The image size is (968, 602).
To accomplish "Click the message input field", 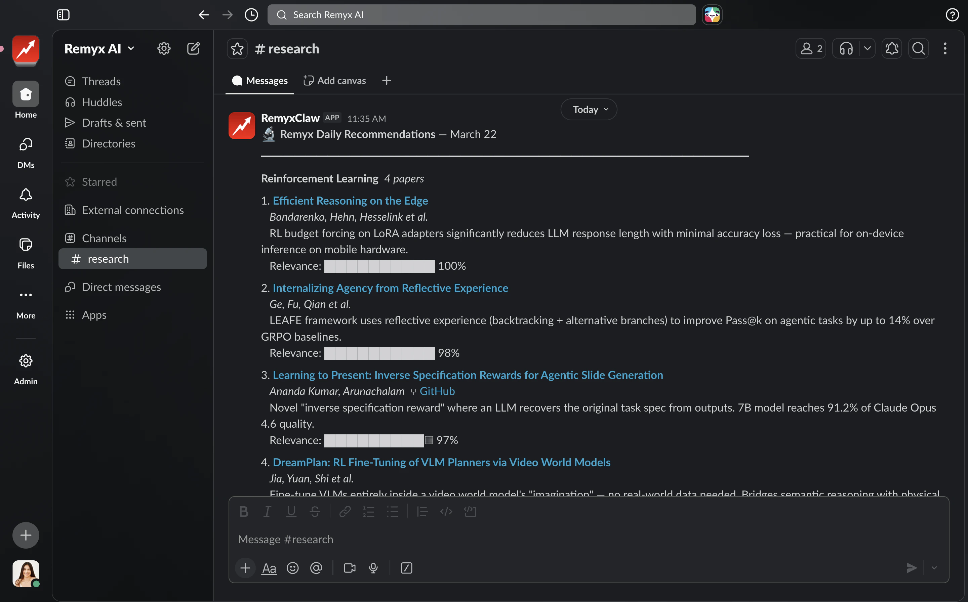I will tap(478, 540).
